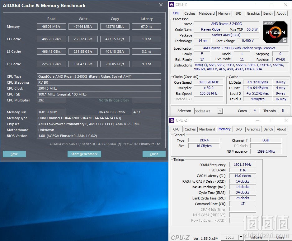Click the Close button at CPU-Z bottom

point(280,237)
